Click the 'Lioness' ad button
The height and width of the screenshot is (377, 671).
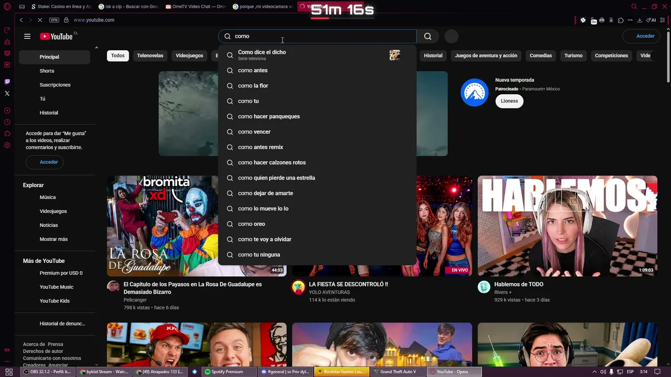pos(509,101)
